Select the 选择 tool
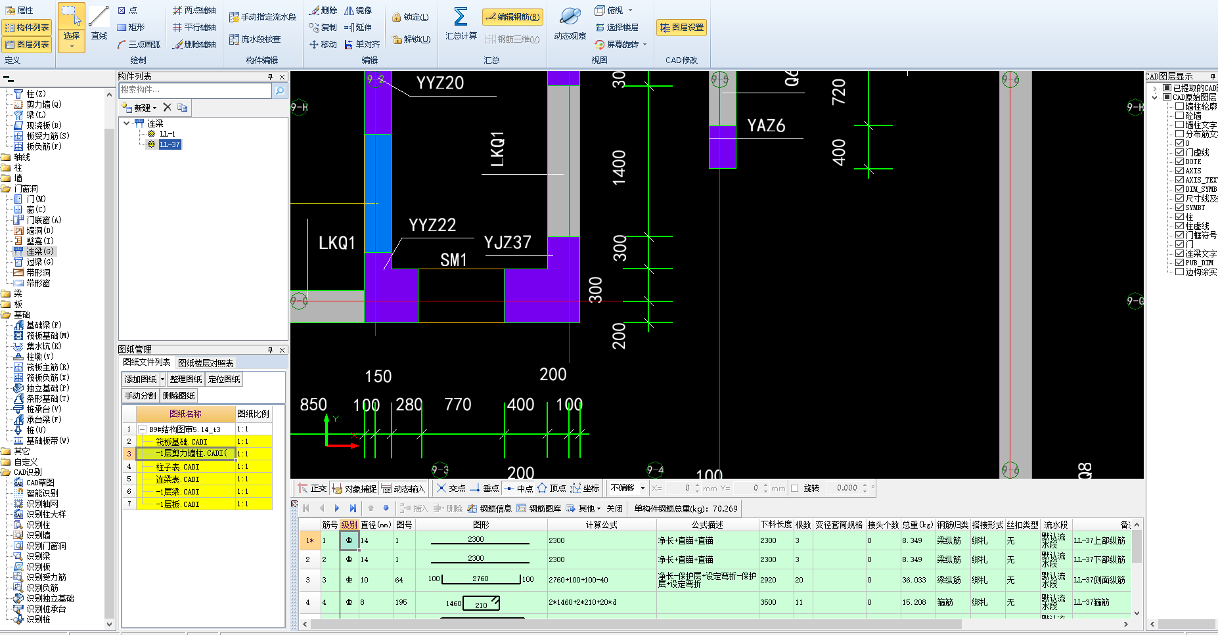Image resolution: width=1218 pixels, height=635 pixels. [72, 27]
